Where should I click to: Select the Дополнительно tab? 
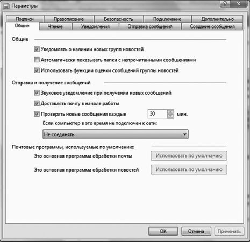click(217, 19)
